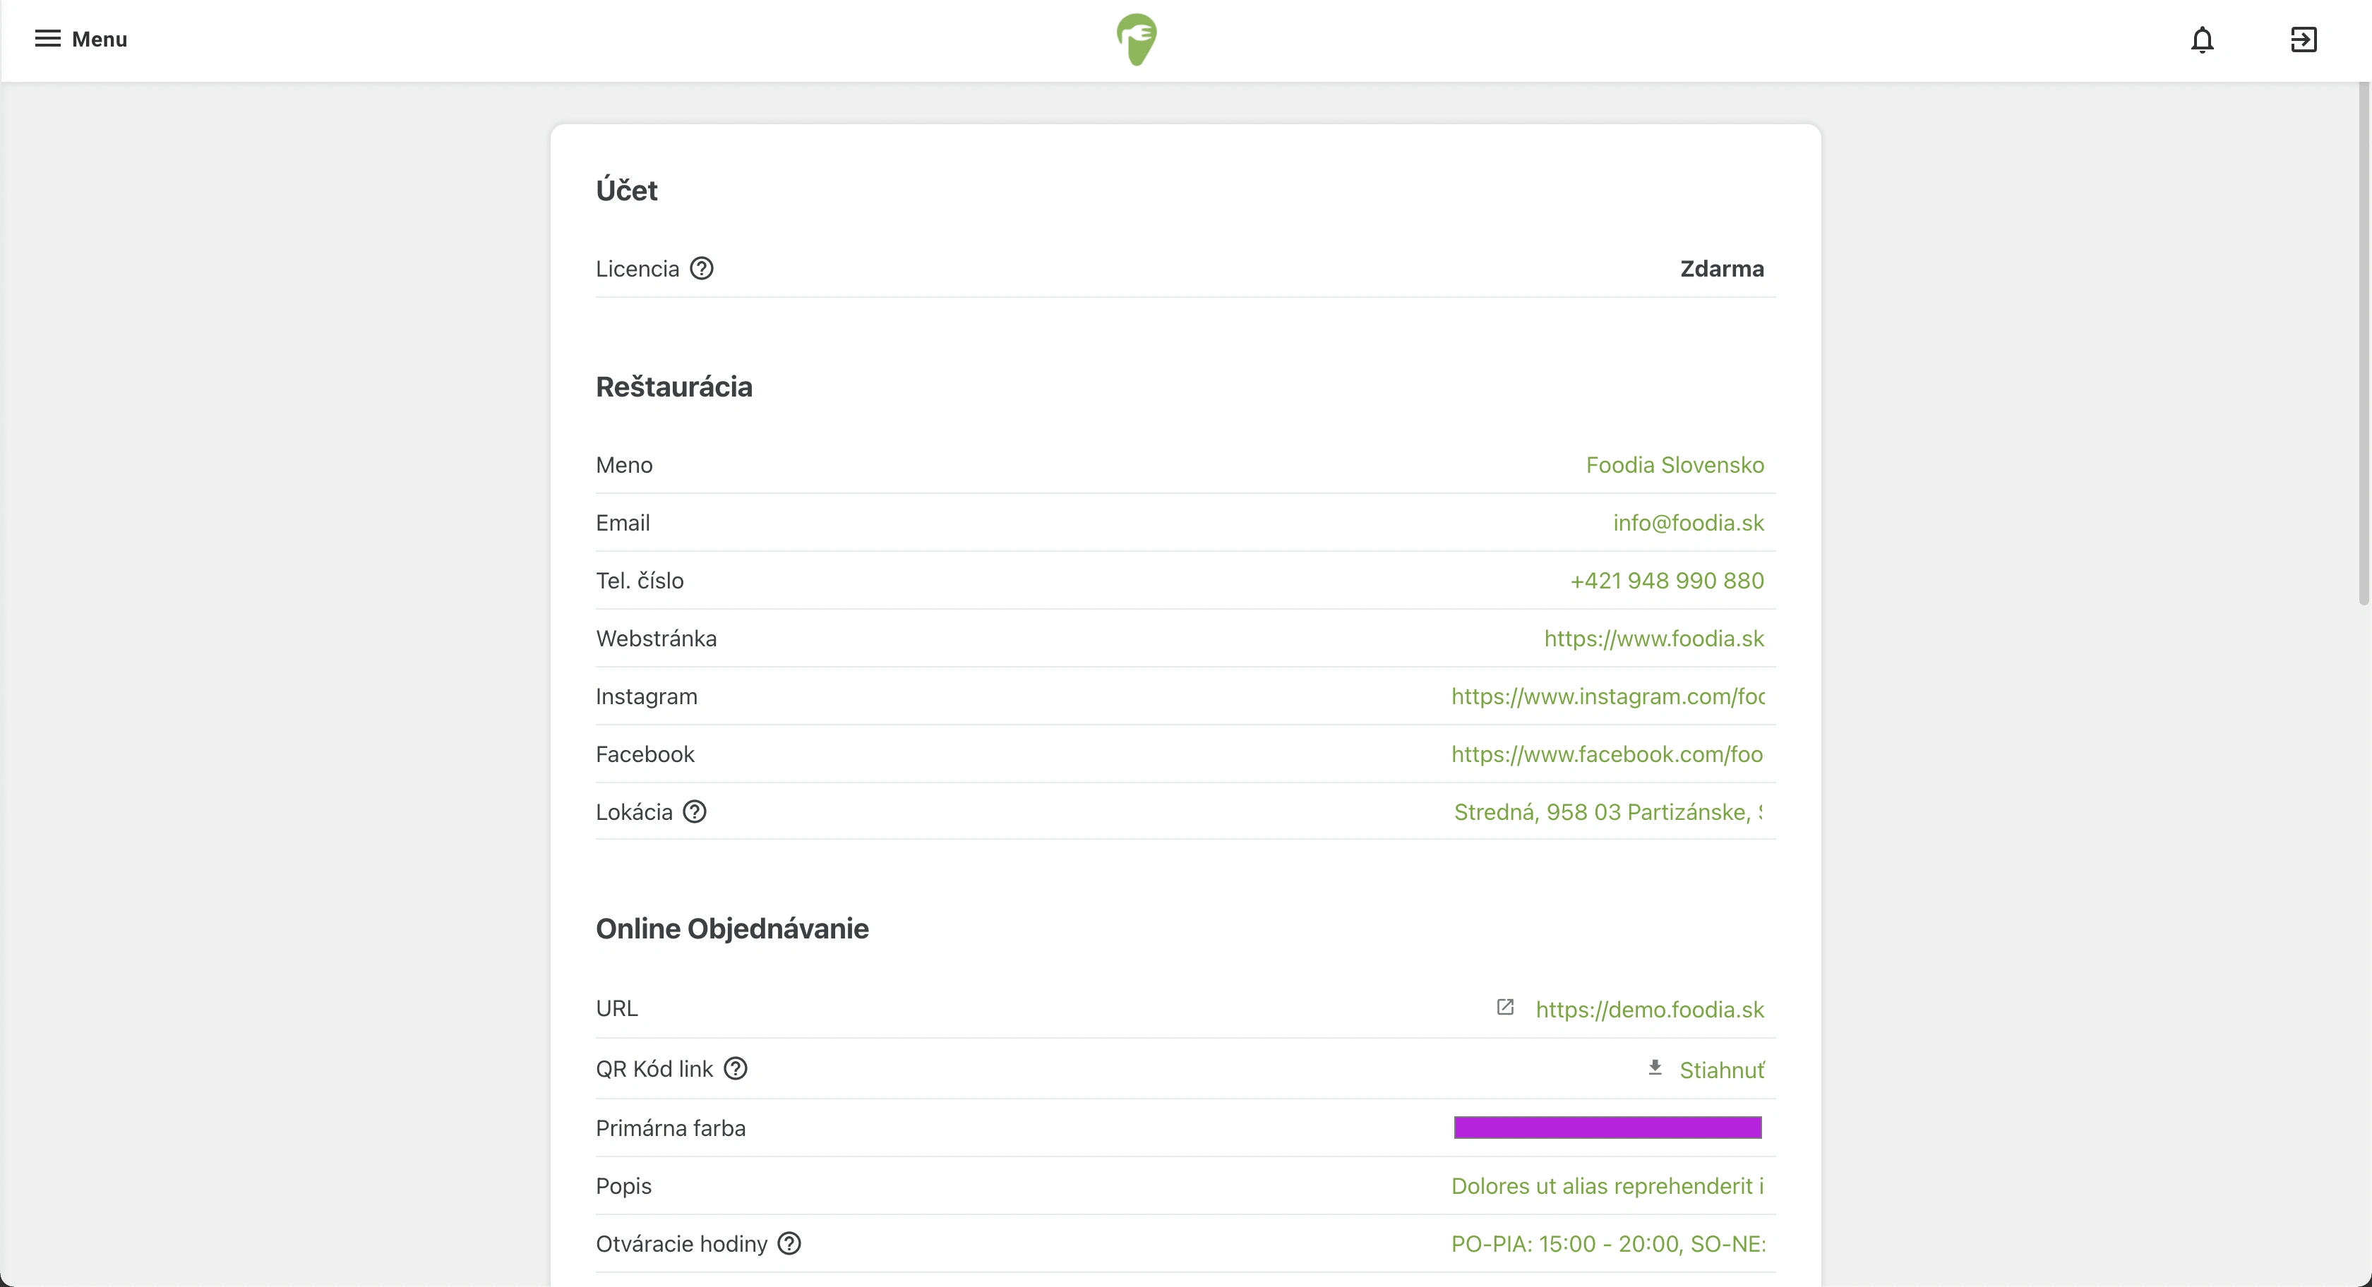Click Stiahnuť to download QR code
The width and height of the screenshot is (2372, 1287).
tap(1722, 1070)
